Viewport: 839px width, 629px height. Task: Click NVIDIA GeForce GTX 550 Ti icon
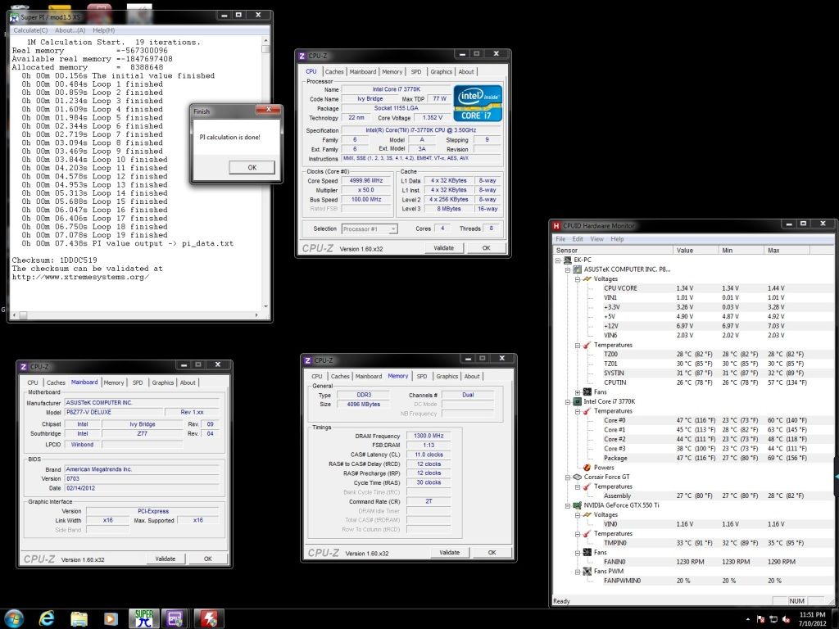[578, 505]
